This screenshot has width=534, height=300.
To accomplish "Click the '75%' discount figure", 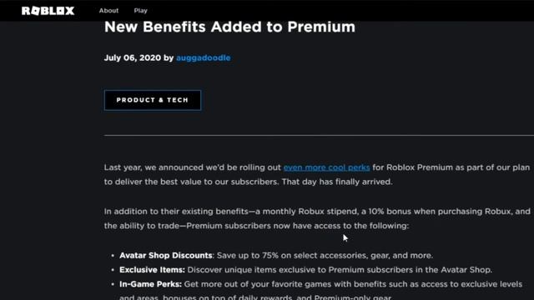I will (270, 256).
